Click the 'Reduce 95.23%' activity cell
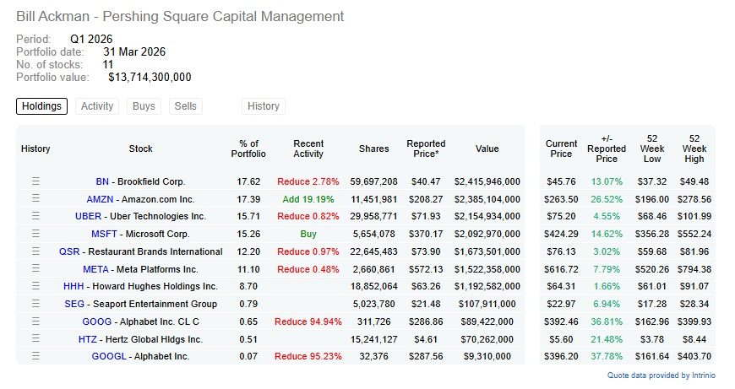The width and height of the screenshot is (735, 389). (x=308, y=357)
